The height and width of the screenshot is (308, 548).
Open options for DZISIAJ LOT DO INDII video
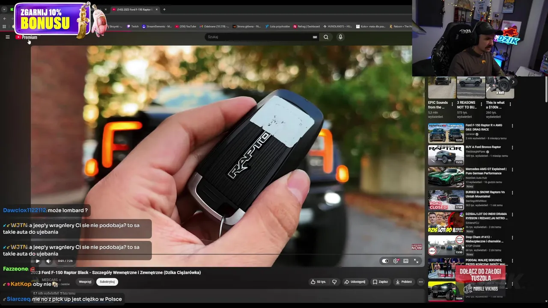click(x=512, y=214)
